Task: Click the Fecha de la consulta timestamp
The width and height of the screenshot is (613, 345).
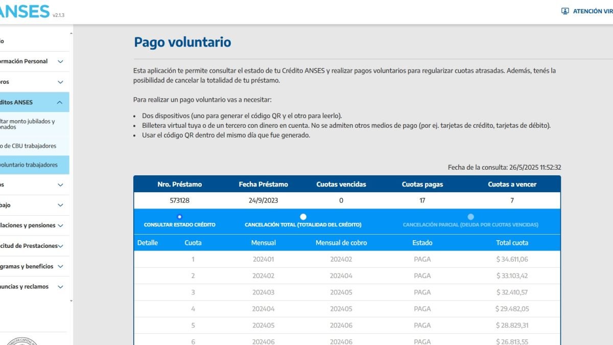Action: pyautogui.click(x=505, y=167)
